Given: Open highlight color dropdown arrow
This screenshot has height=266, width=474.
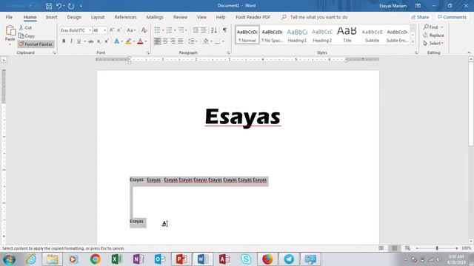Looking at the screenshot, I should pyautogui.click(x=134, y=41).
